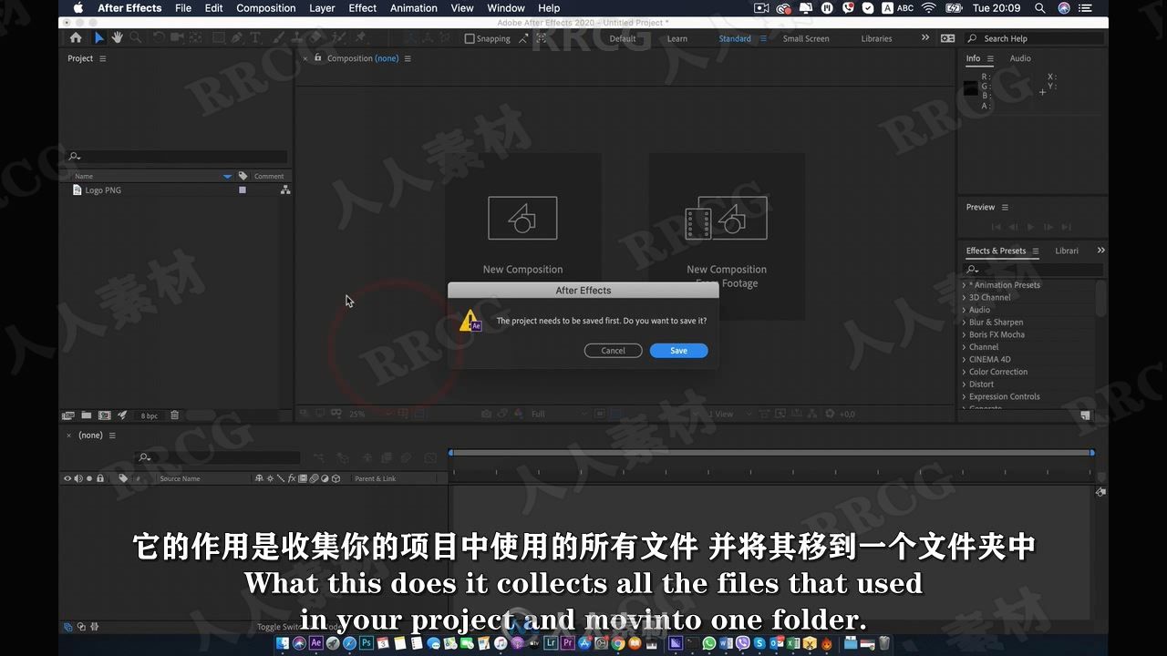
Task: Expand the Boris FX Mocha category
Action: coord(965,334)
